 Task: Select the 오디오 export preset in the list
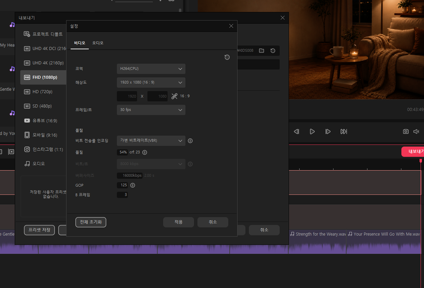click(44, 164)
